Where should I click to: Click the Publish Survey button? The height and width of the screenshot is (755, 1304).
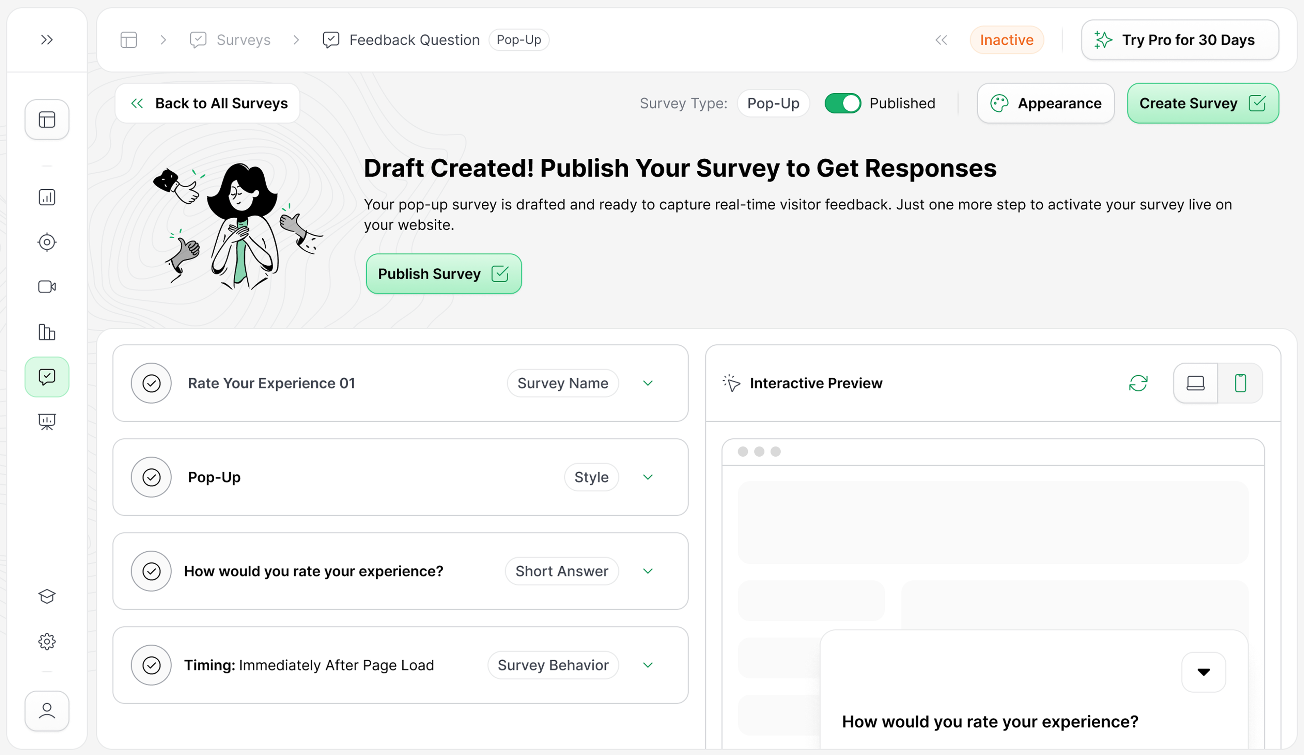[x=444, y=274]
